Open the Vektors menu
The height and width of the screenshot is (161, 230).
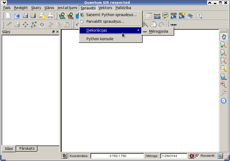pyautogui.click(x=105, y=8)
